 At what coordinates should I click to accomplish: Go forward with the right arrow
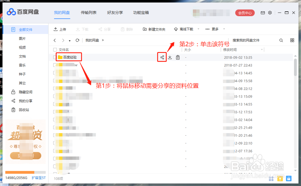[63, 40]
